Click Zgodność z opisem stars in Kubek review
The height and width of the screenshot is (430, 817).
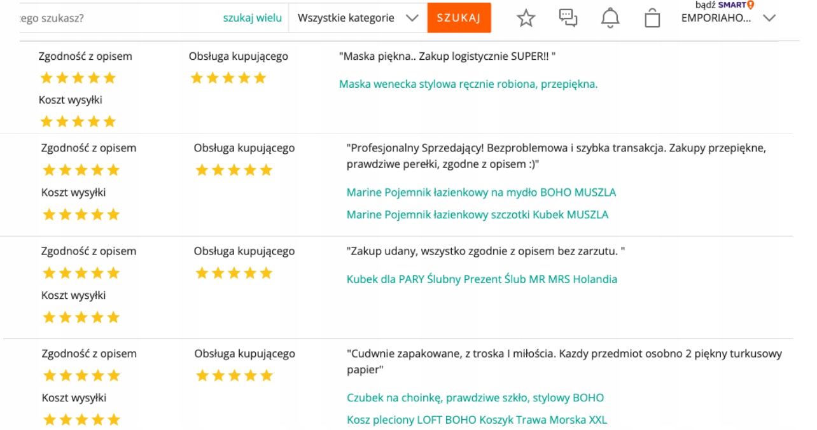(81, 274)
